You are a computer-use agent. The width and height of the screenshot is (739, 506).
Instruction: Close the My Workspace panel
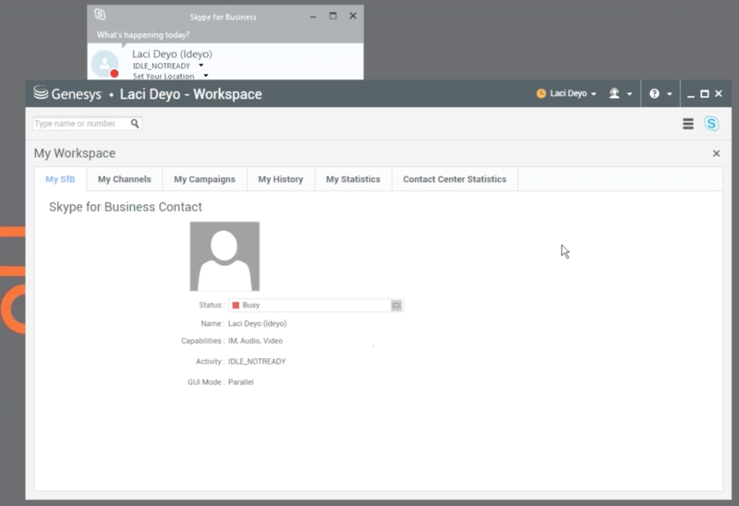pos(716,153)
